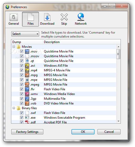Toggle the .qt checkbox

click(22, 61)
